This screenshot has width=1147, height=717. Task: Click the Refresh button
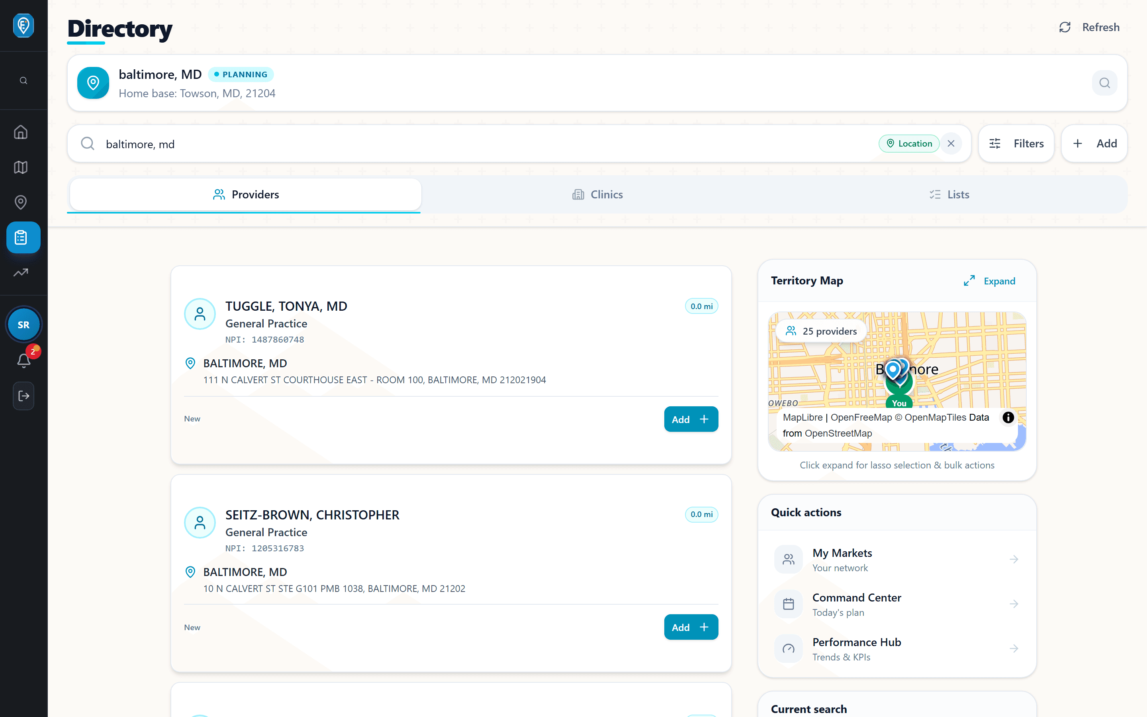pyautogui.click(x=1089, y=27)
